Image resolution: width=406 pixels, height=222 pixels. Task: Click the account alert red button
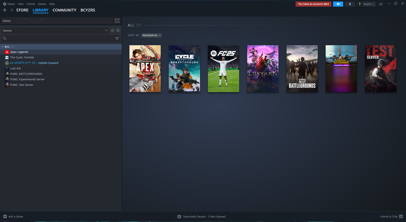[x=313, y=4]
